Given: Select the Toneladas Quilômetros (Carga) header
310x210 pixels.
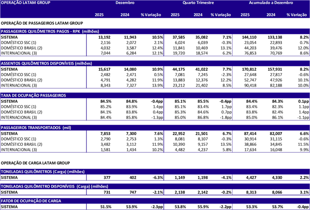Looking at the screenshot, I should (x=43, y=172).
